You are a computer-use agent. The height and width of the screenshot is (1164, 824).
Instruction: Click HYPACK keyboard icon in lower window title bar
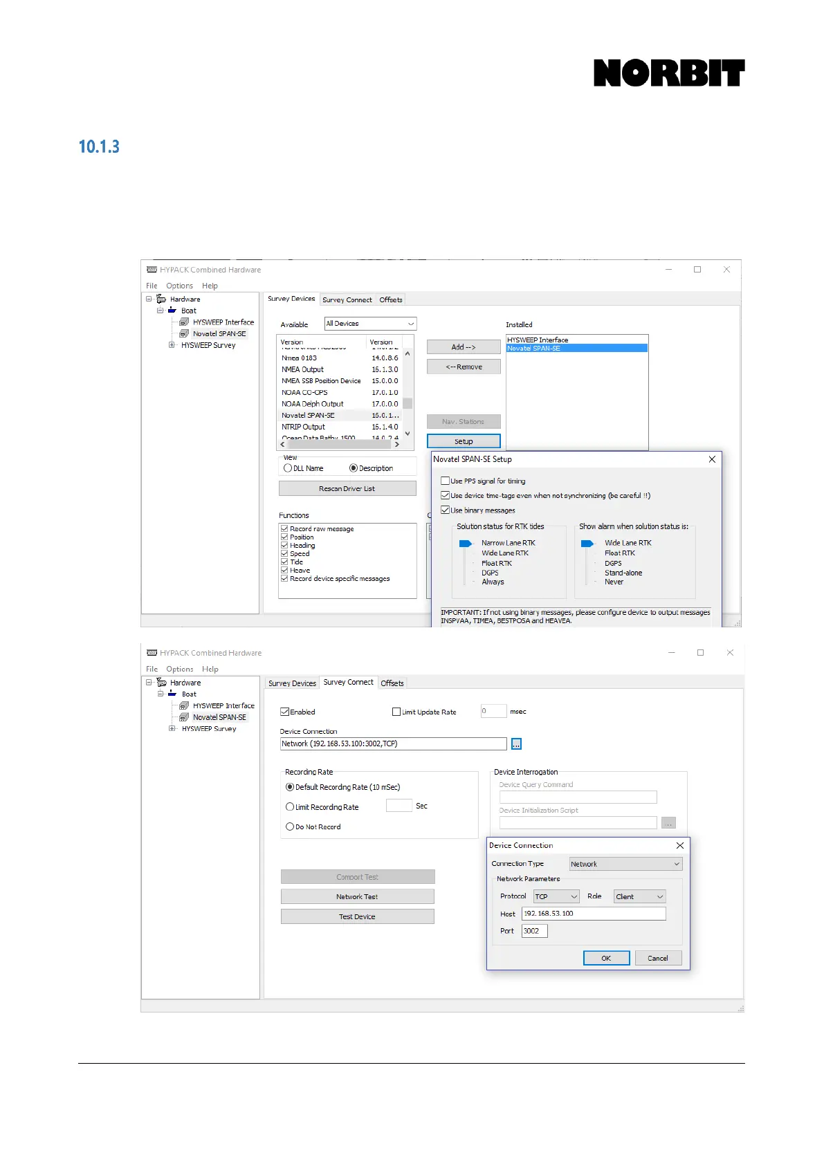click(152, 653)
